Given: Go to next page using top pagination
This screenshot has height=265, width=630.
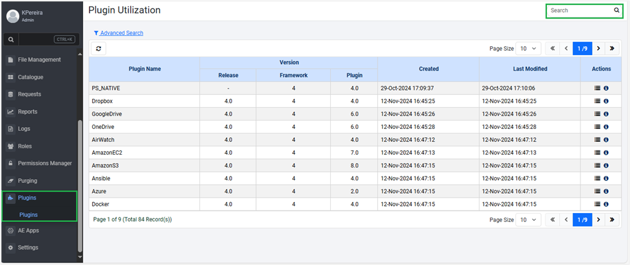Looking at the screenshot, I should pyautogui.click(x=598, y=49).
